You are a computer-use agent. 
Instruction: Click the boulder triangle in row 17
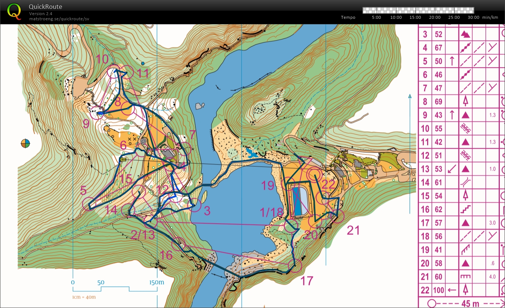pyautogui.click(x=465, y=222)
